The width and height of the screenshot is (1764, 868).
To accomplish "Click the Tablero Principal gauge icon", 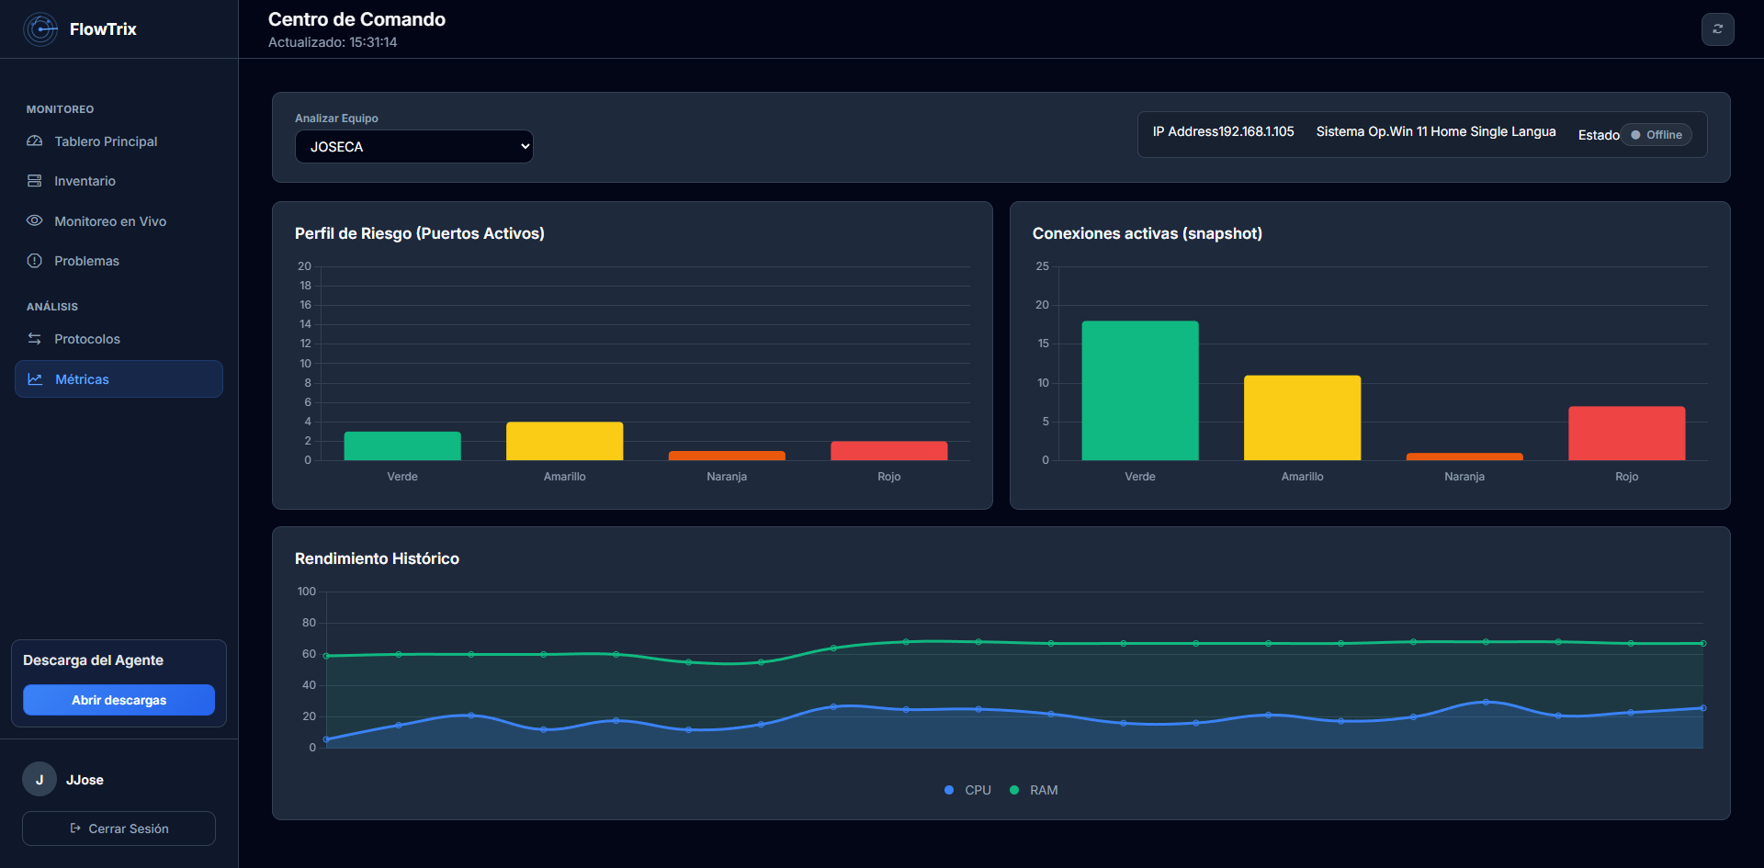I will click(35, 141).
